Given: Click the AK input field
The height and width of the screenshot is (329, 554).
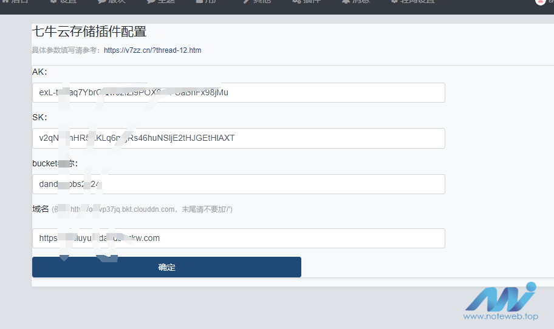Looking at the screenshot, I should coord(239,92).
